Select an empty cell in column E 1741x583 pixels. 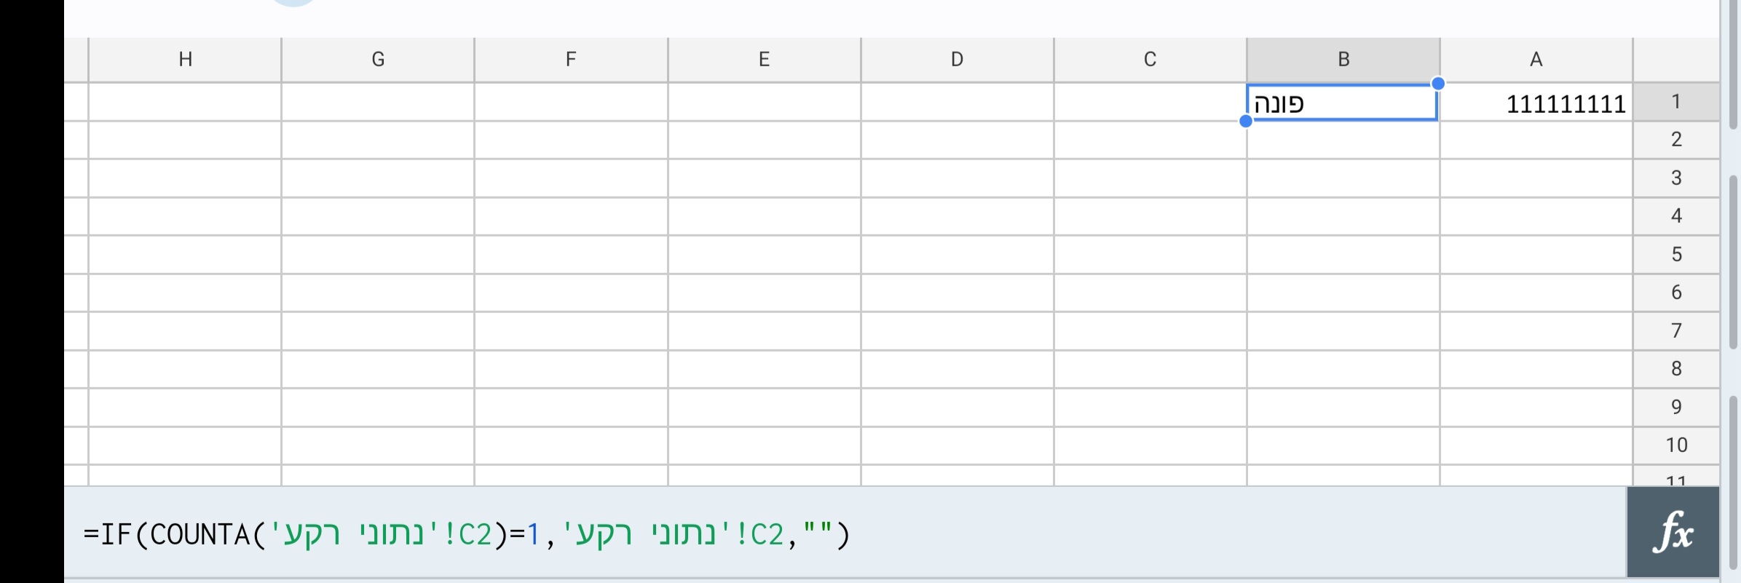pyautogui.click(x=763, y=215)
